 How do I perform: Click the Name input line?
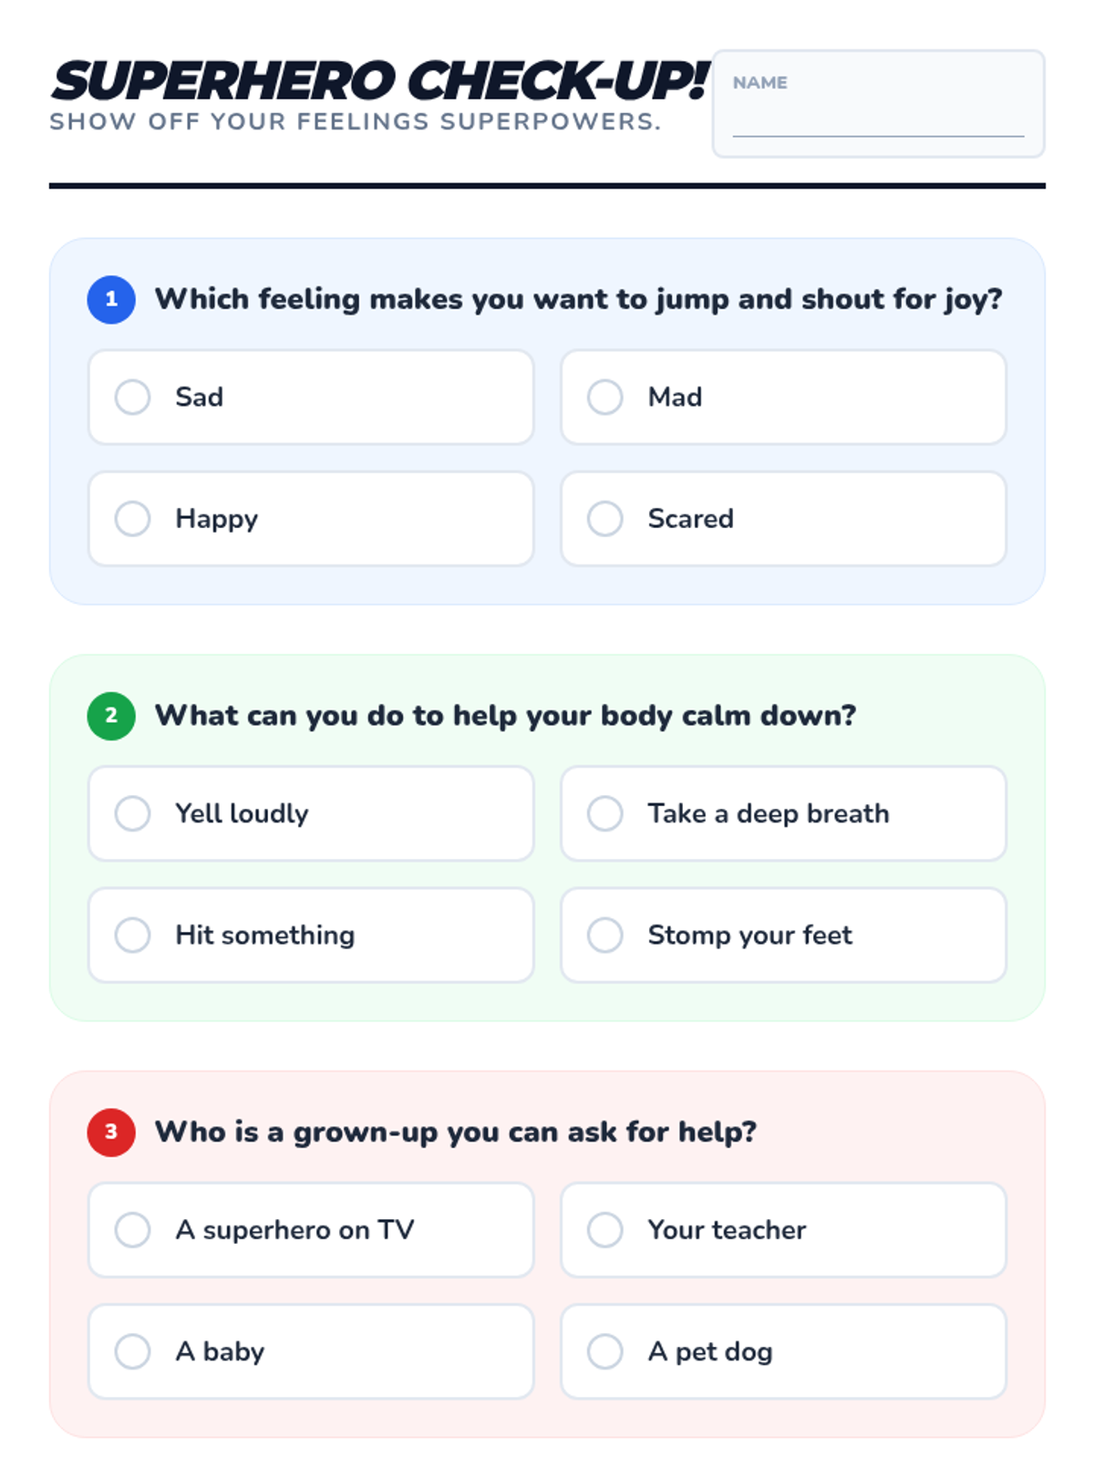coord(878,124)
